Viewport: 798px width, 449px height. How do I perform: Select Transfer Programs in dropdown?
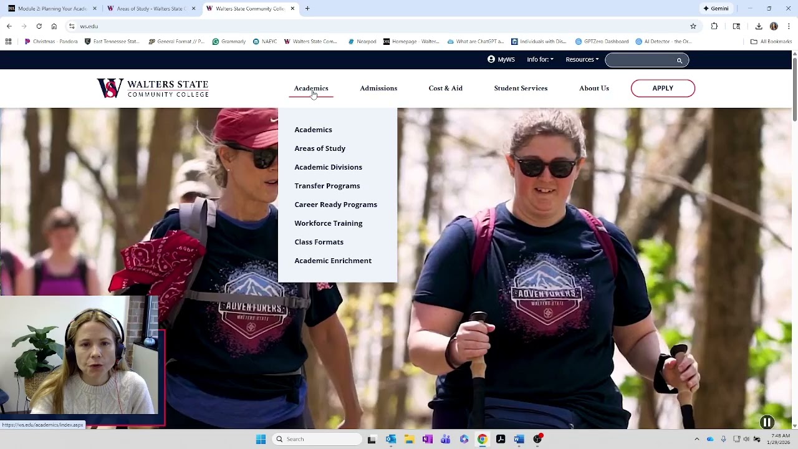[327, 186]
